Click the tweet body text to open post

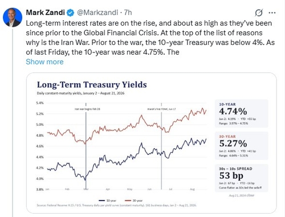[150, 38]
